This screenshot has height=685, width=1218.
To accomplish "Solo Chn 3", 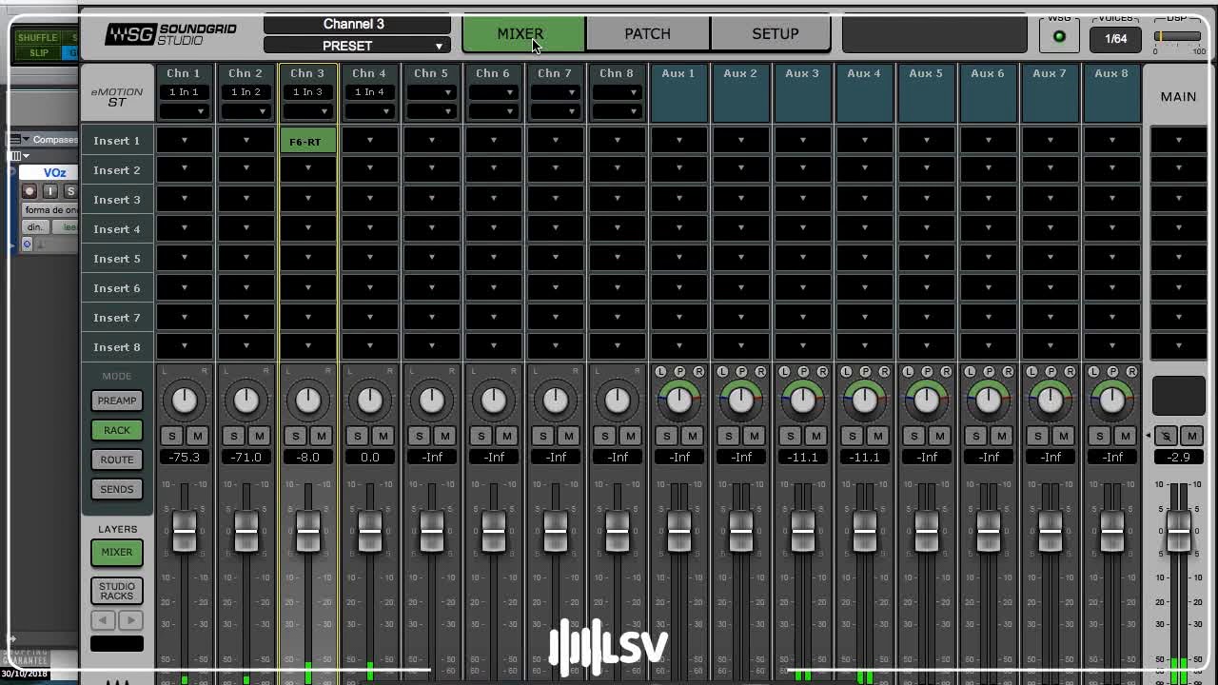I will [295, 436].
